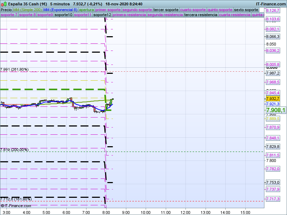Toggle the tercer soporte label
This screenshot has width=287, height=215.
[x=166, y=10]
